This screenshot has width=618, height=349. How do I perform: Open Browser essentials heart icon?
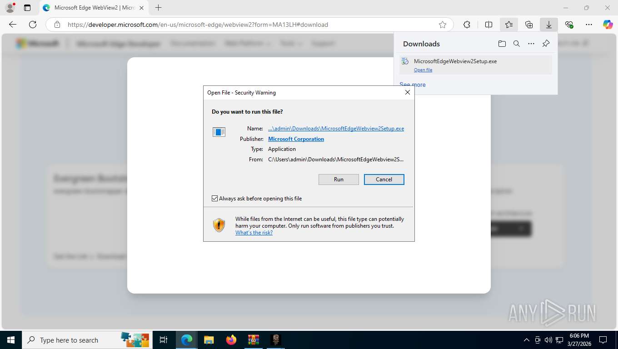[569, 25]
